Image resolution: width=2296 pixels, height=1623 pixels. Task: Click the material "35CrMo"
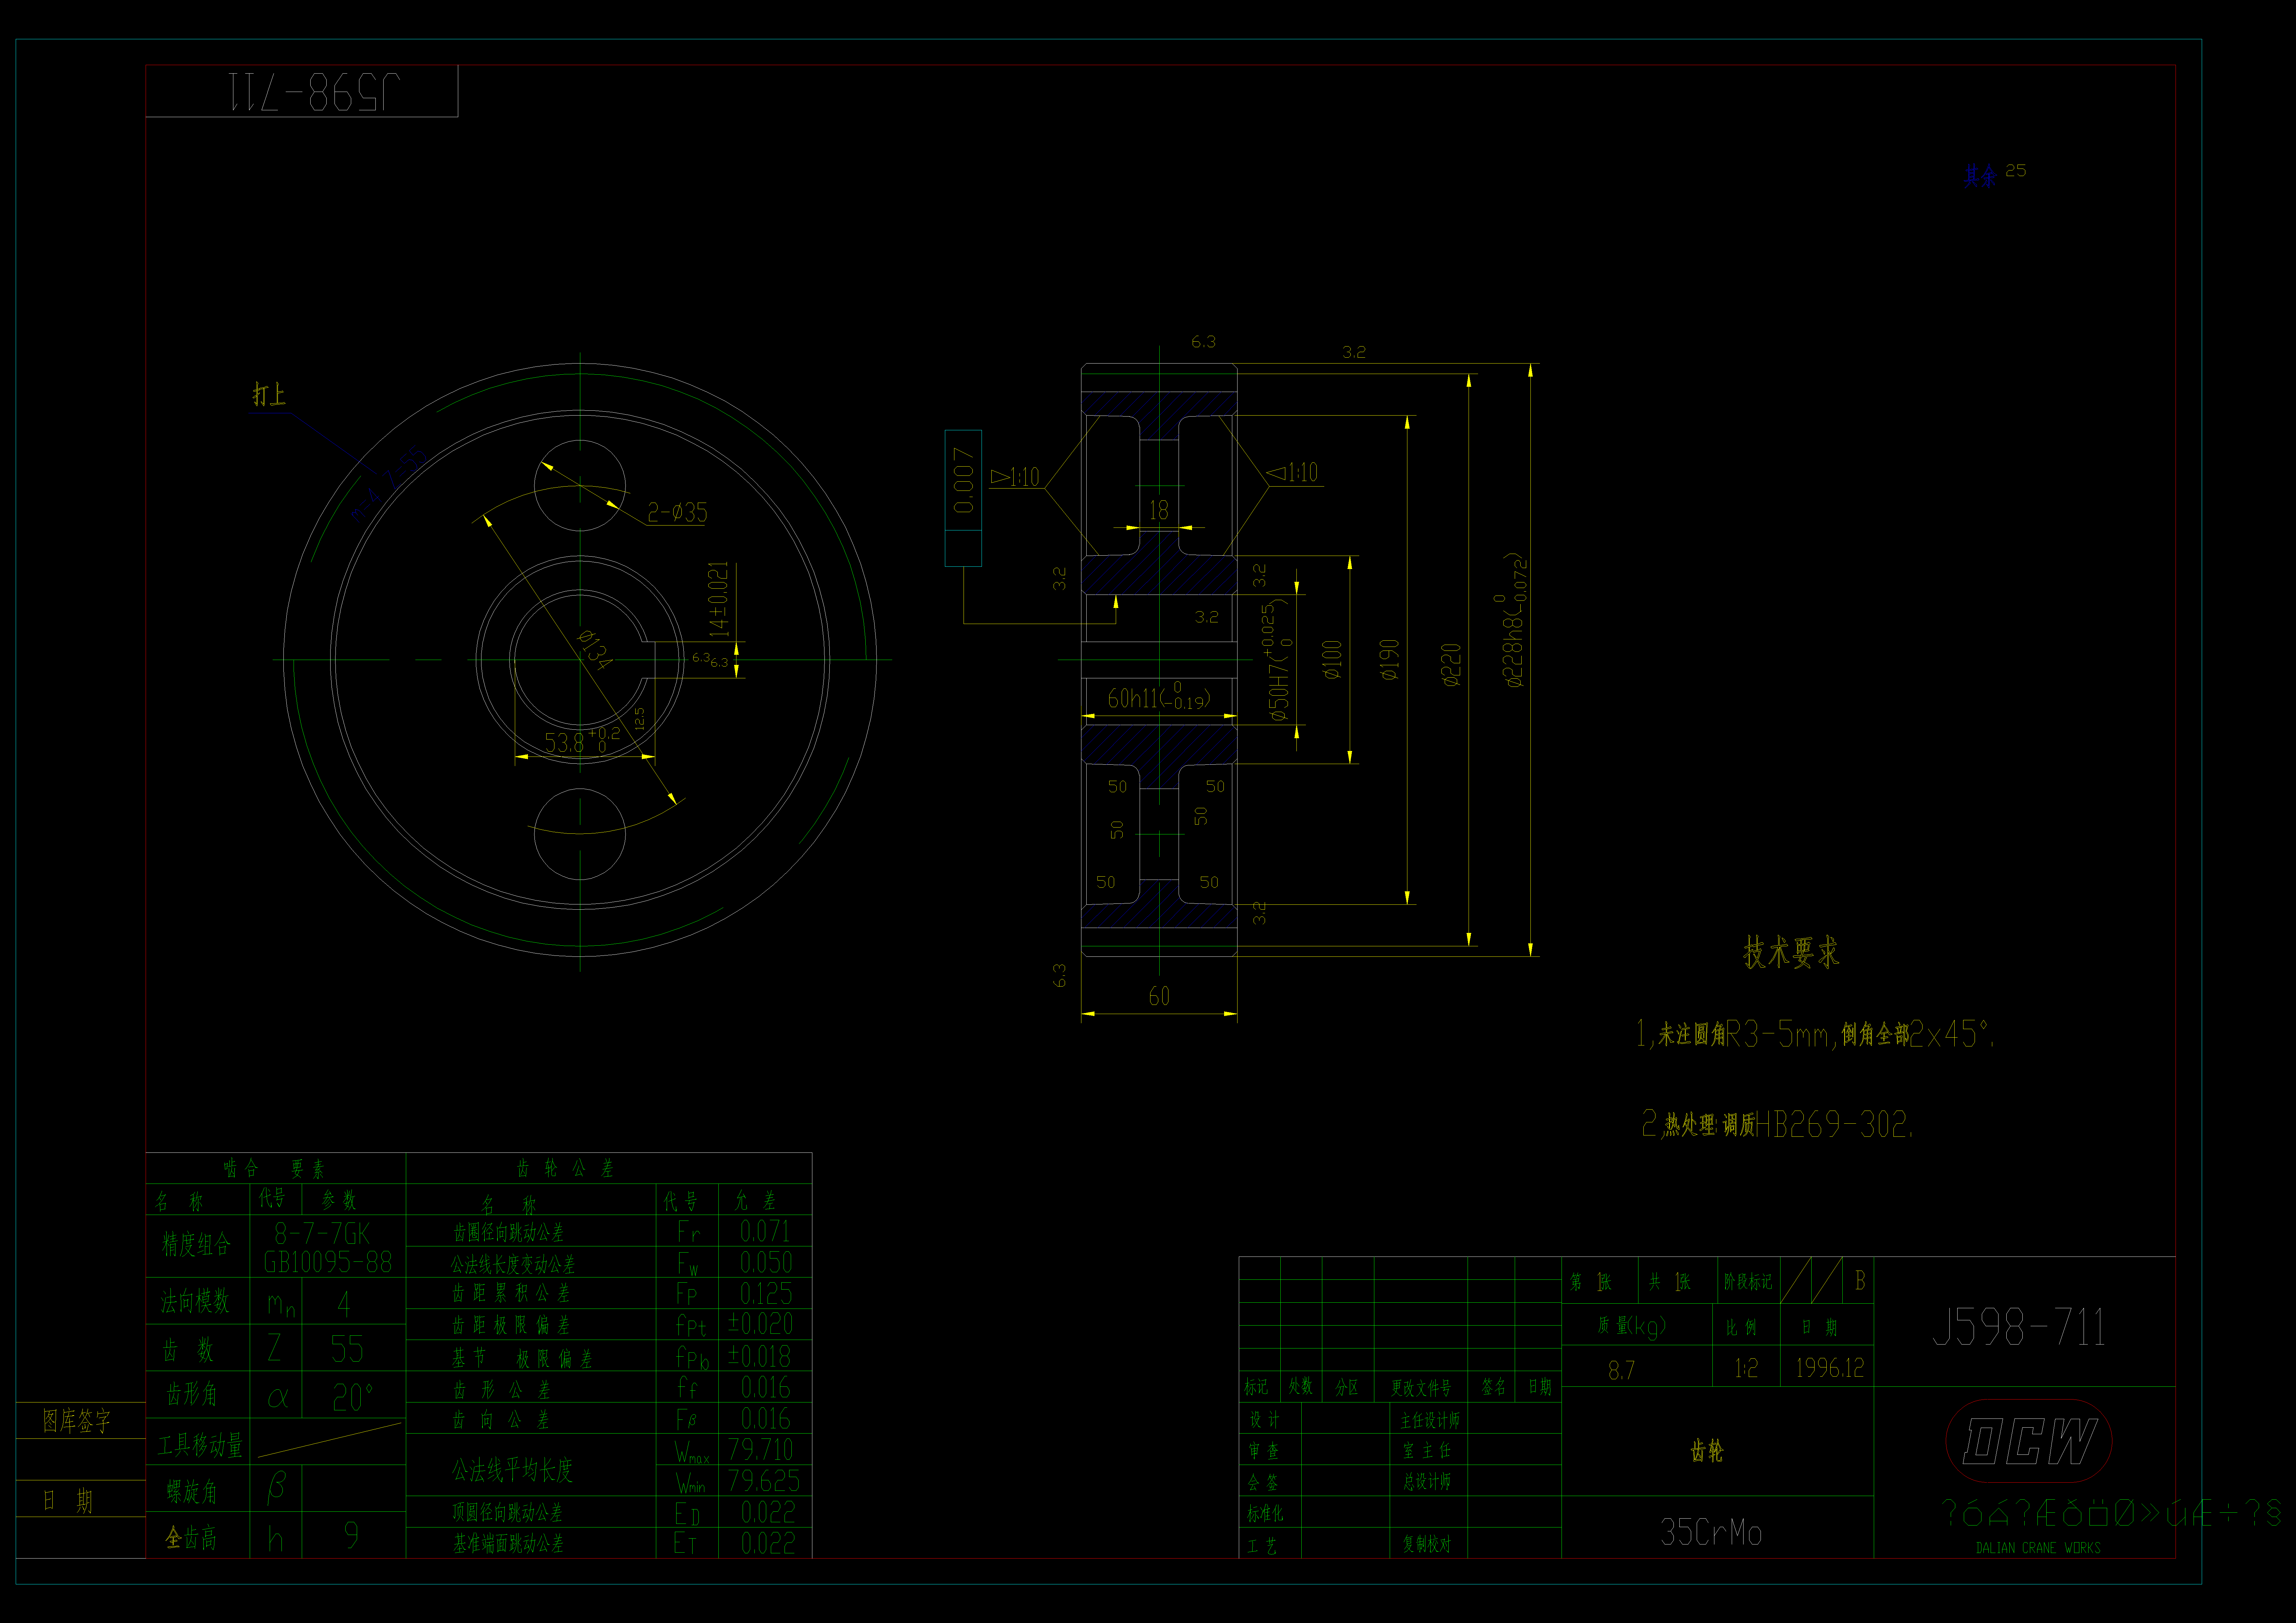tap(1711, 1532)
